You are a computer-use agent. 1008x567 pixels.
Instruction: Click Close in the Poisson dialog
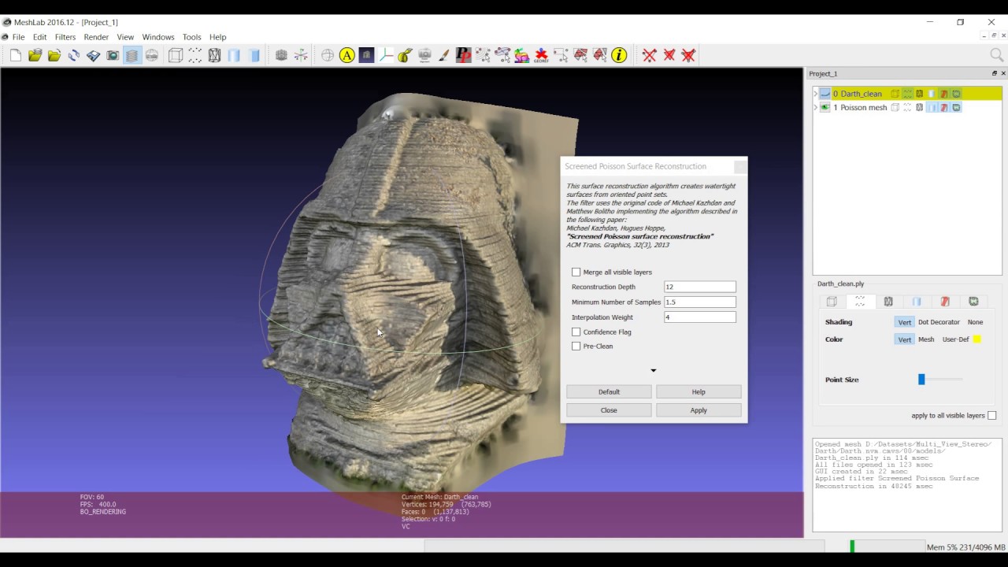point(609,410)
